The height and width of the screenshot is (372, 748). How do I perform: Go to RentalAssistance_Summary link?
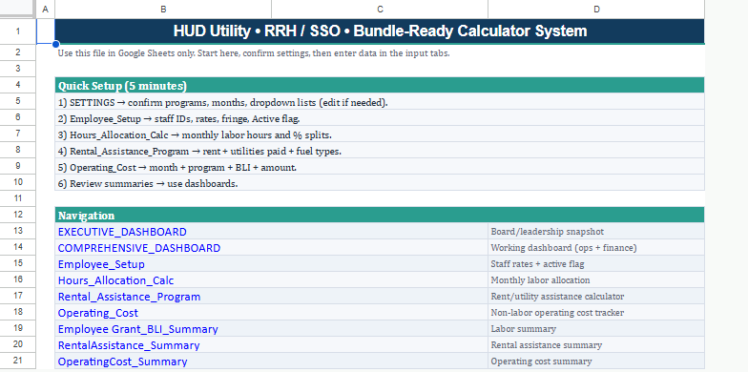[x=129, y=345]
